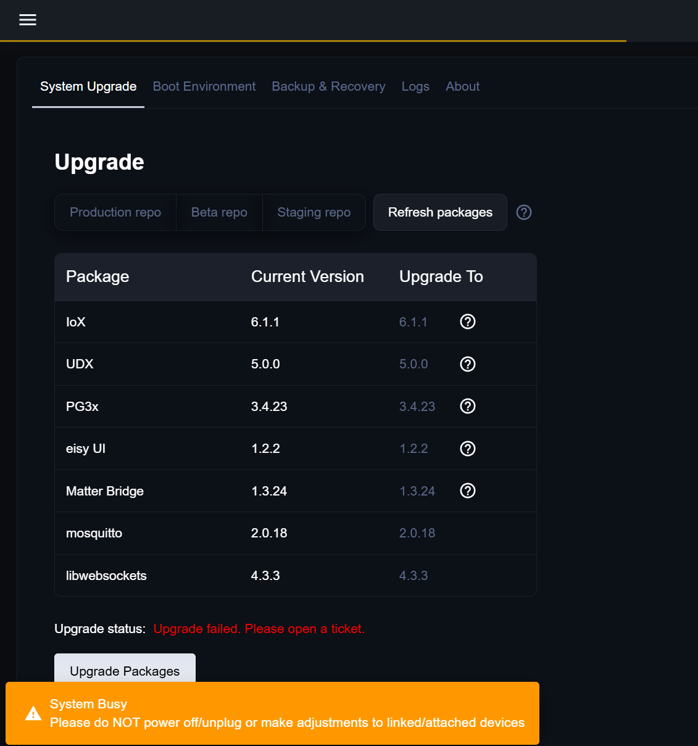
Task: Open the help icon for PG3x package
Action: [x=468, y=406]
